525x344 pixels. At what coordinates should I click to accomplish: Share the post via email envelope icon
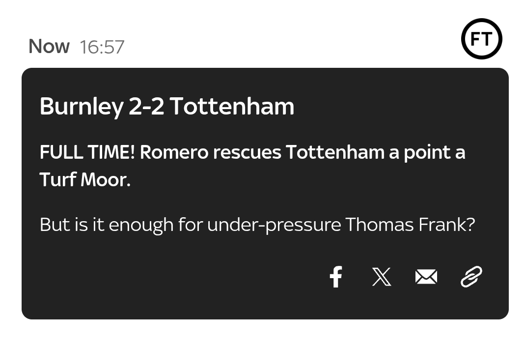point(426,277)
